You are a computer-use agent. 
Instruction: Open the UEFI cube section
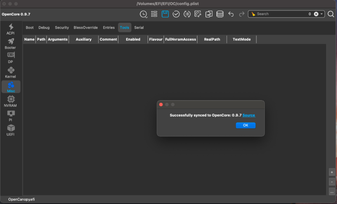click(11, 130)
